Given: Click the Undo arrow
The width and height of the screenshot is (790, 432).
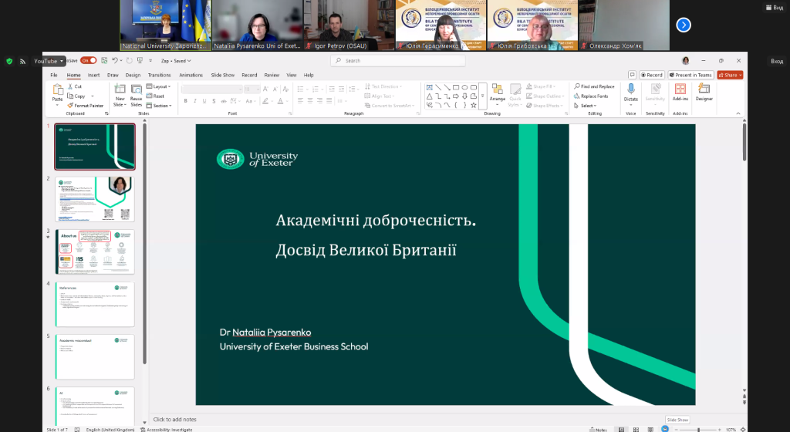Looking at the screenshot, I should click(x=115, y=60).
